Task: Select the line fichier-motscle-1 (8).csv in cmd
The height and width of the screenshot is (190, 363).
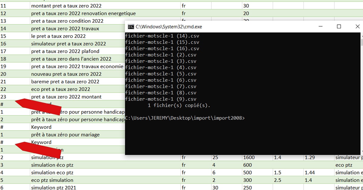Action: 161,93
